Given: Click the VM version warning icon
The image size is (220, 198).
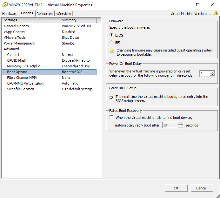Looking at the screenshot, I should pyautogui.click(x=216, y=13).
